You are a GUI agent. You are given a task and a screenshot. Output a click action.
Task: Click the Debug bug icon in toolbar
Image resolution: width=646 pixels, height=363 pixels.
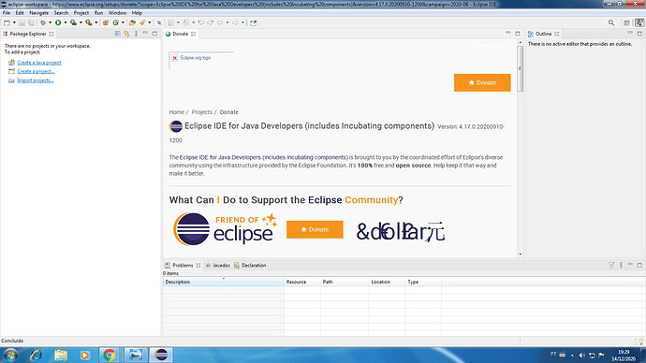coord(43,22)
